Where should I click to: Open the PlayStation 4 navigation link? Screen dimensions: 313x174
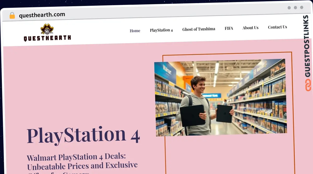161,30
